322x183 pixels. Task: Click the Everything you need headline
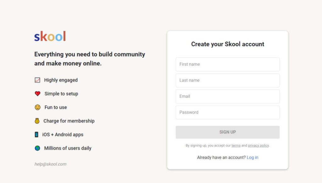(90, 59)
